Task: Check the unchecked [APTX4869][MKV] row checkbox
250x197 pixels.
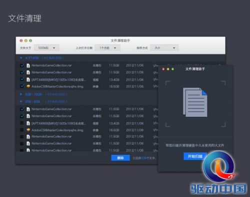Action: tap(22, 123)
